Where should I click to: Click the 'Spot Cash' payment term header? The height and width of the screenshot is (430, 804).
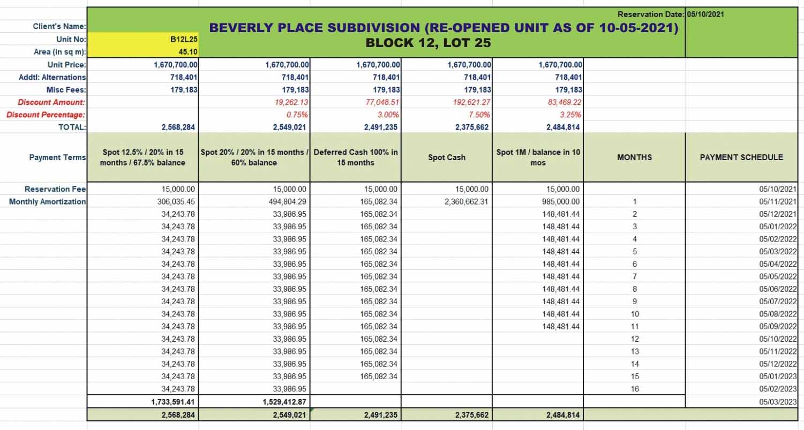(447, 157)
